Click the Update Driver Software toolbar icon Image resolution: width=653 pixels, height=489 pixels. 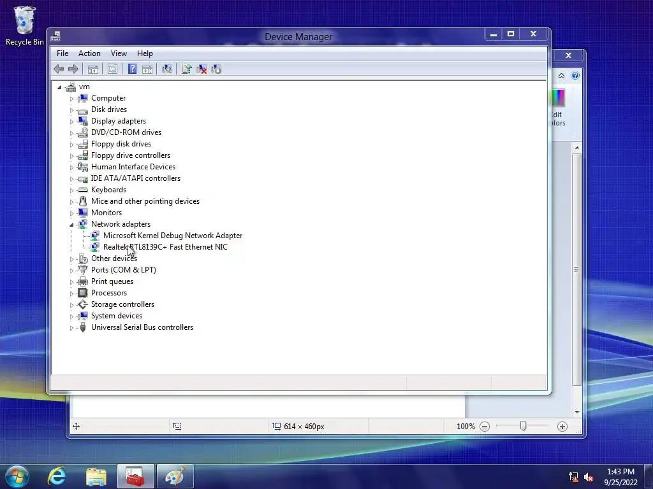(x=187, y=69)
